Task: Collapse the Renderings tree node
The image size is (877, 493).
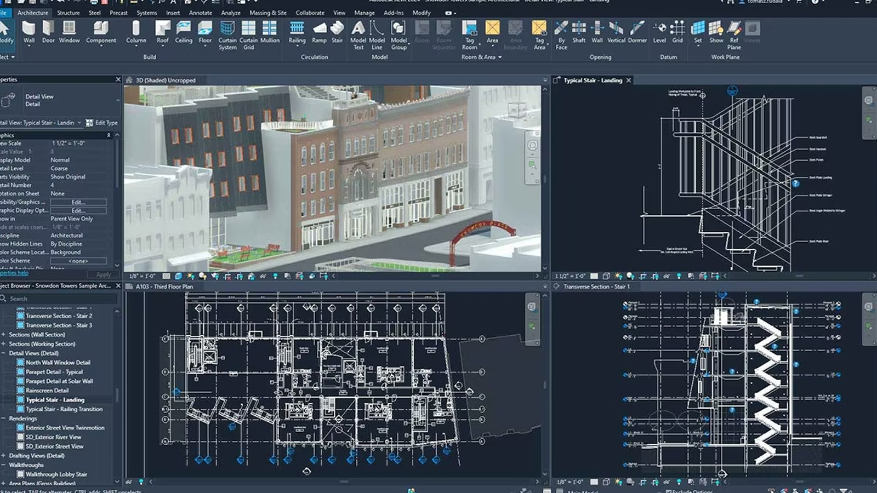Action: pos(3,419)
